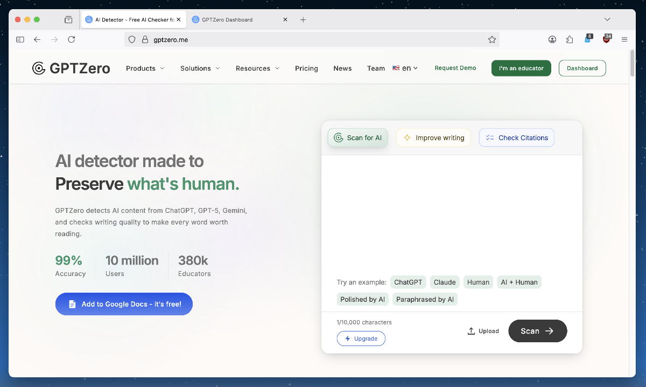
Task: Open the Firefox account icon
Action: click(552, 39)
